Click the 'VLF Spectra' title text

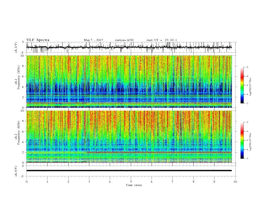pyautogui.click(x=38, y=40)
